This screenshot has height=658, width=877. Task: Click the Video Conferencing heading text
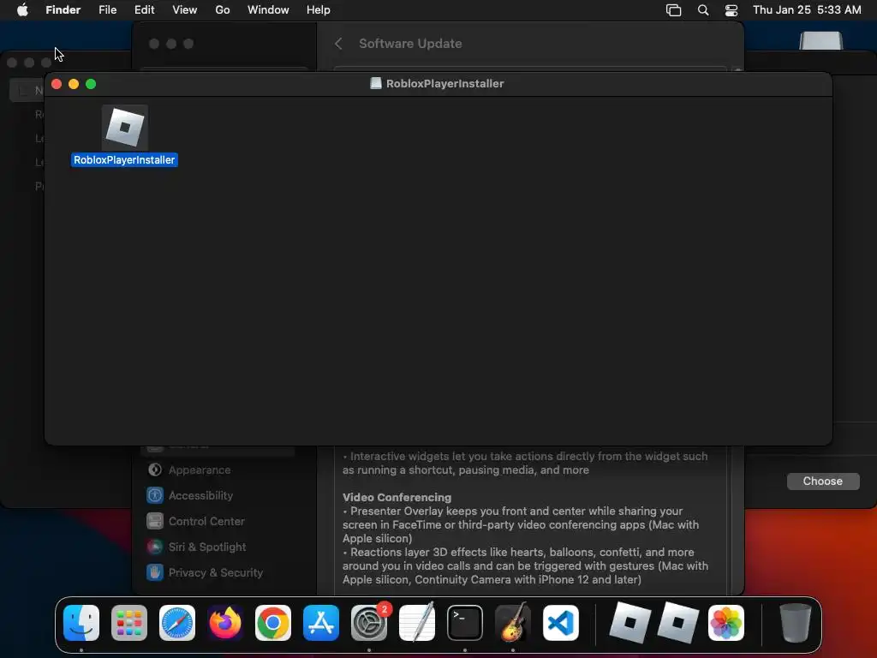point(397,498)
